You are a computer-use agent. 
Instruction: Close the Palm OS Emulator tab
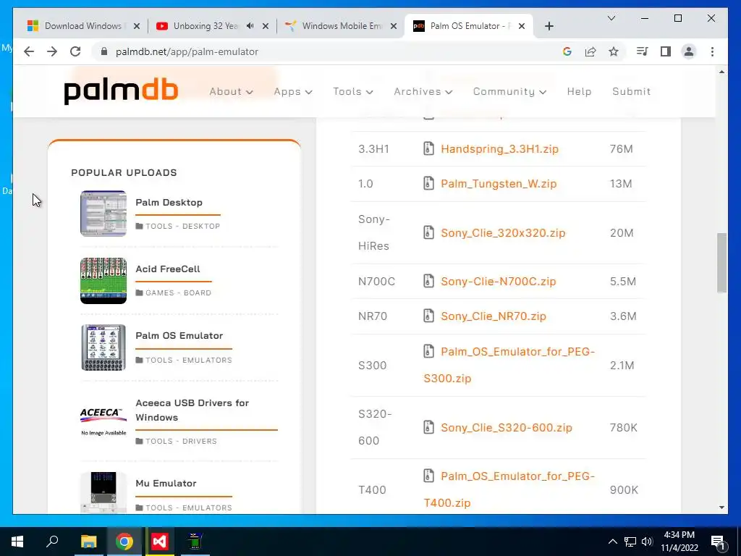522,26
